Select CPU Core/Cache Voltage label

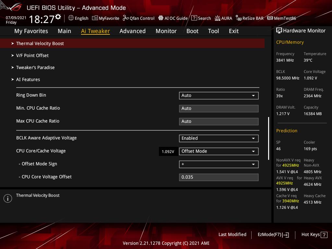coord(41,151)
